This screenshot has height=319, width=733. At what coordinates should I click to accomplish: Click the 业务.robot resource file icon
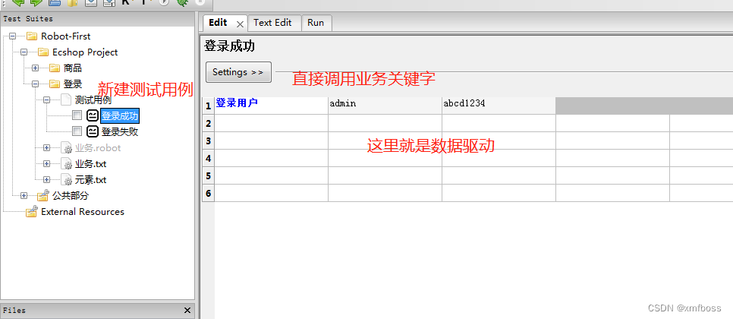(x=66, y=148)
